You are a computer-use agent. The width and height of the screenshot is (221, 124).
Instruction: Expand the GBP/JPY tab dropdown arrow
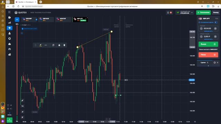click(86, 19)
